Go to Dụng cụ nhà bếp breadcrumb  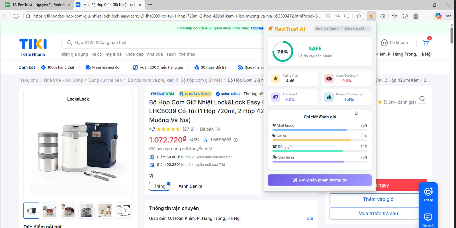click(x=105, y=80)
